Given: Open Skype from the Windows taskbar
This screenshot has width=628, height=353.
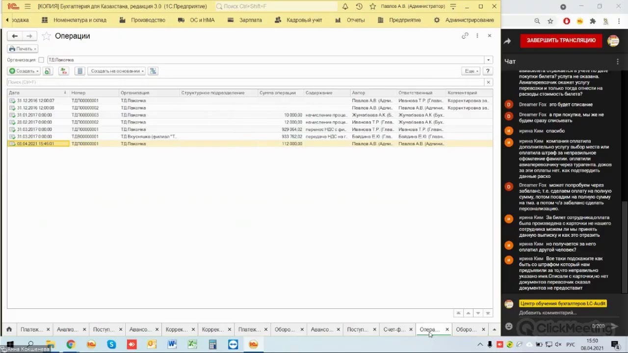Looking at the screenshot, I should tap(111, 345).
